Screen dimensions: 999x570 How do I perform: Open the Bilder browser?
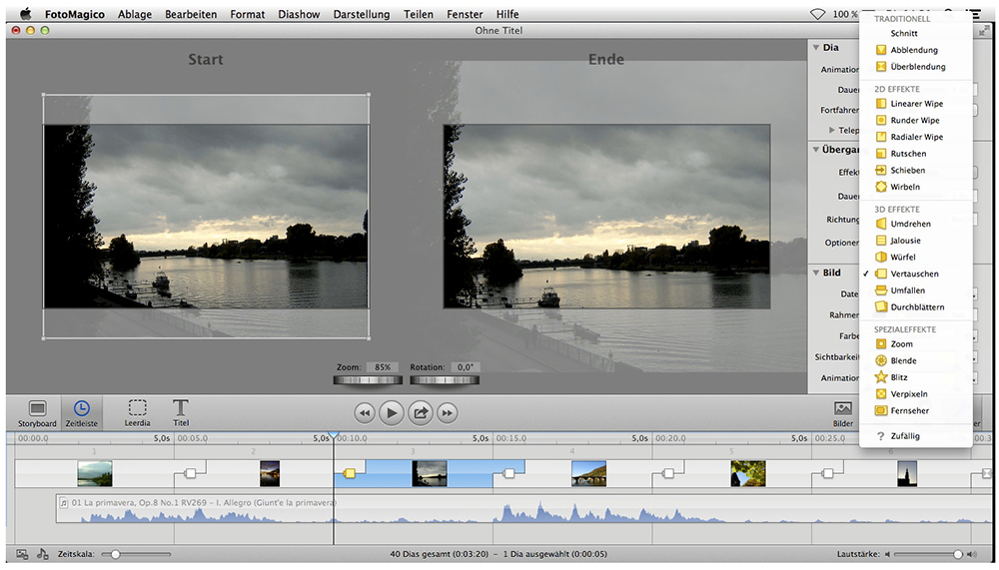(x=842, y=411)
